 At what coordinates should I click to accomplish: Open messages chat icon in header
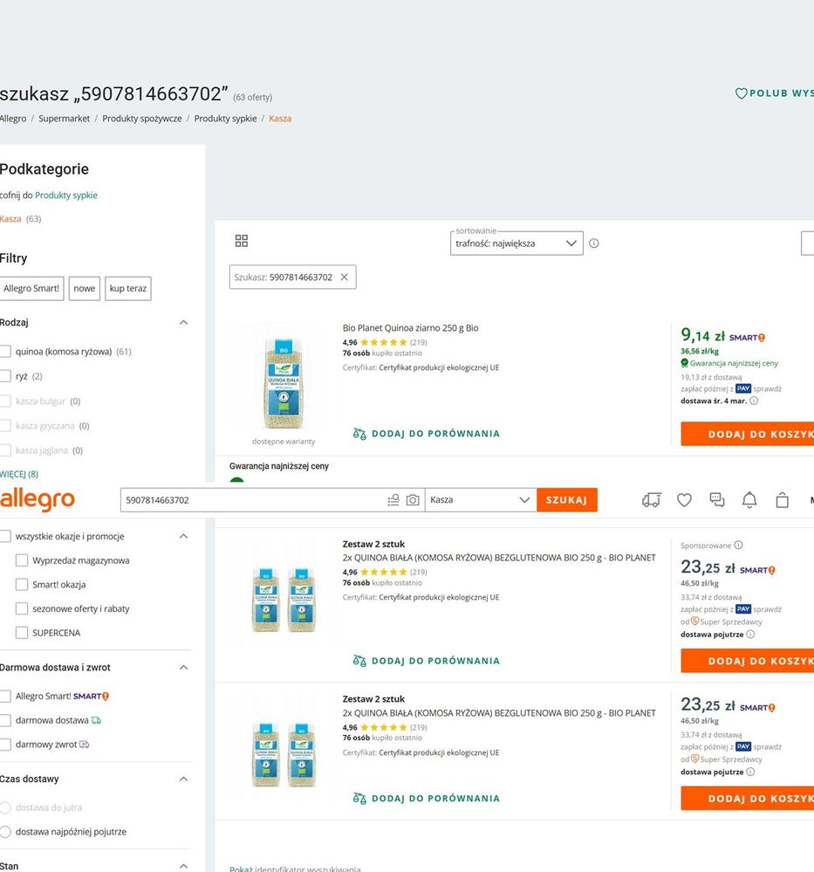click(x=717, y=500)
